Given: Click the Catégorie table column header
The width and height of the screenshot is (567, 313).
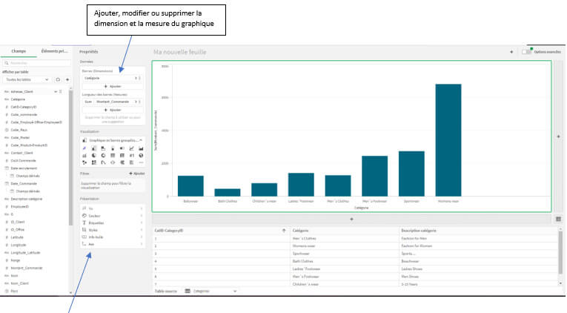Looking at the screenshot, I should point(300,231).
